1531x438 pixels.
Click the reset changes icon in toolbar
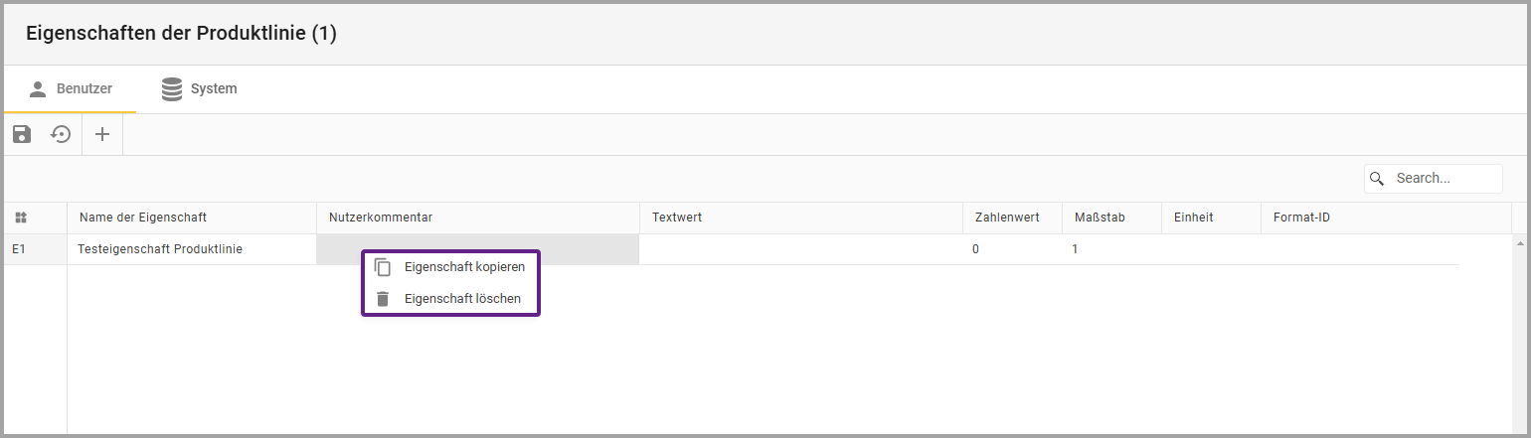click(62, 135)
